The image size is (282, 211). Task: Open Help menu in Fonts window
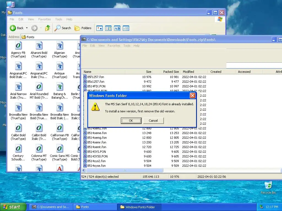(x=69, y=19)
